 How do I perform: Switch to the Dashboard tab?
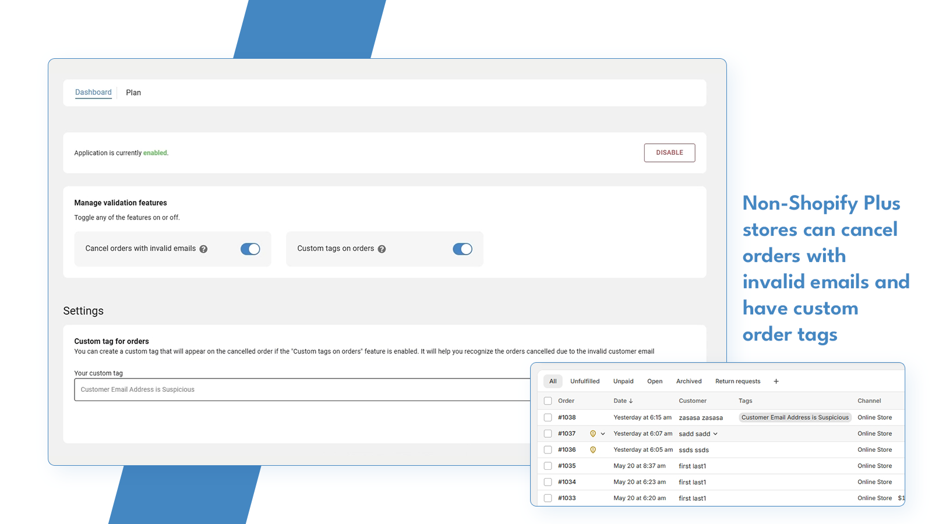click(x=93, y=93)
